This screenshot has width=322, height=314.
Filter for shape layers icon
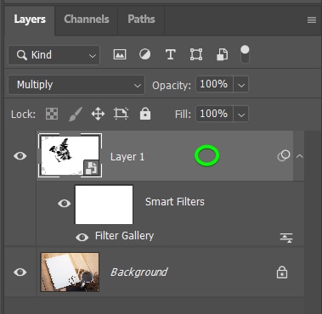point(196,54)
